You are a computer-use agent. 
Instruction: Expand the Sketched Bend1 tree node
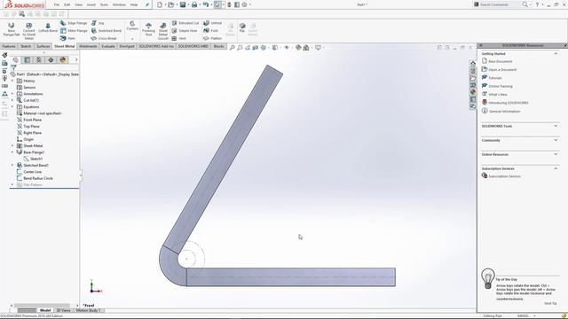point(12,166)
